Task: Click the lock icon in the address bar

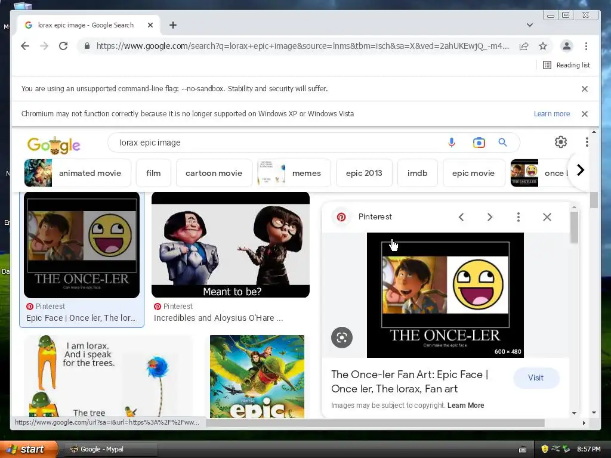Action: point(87,46)
